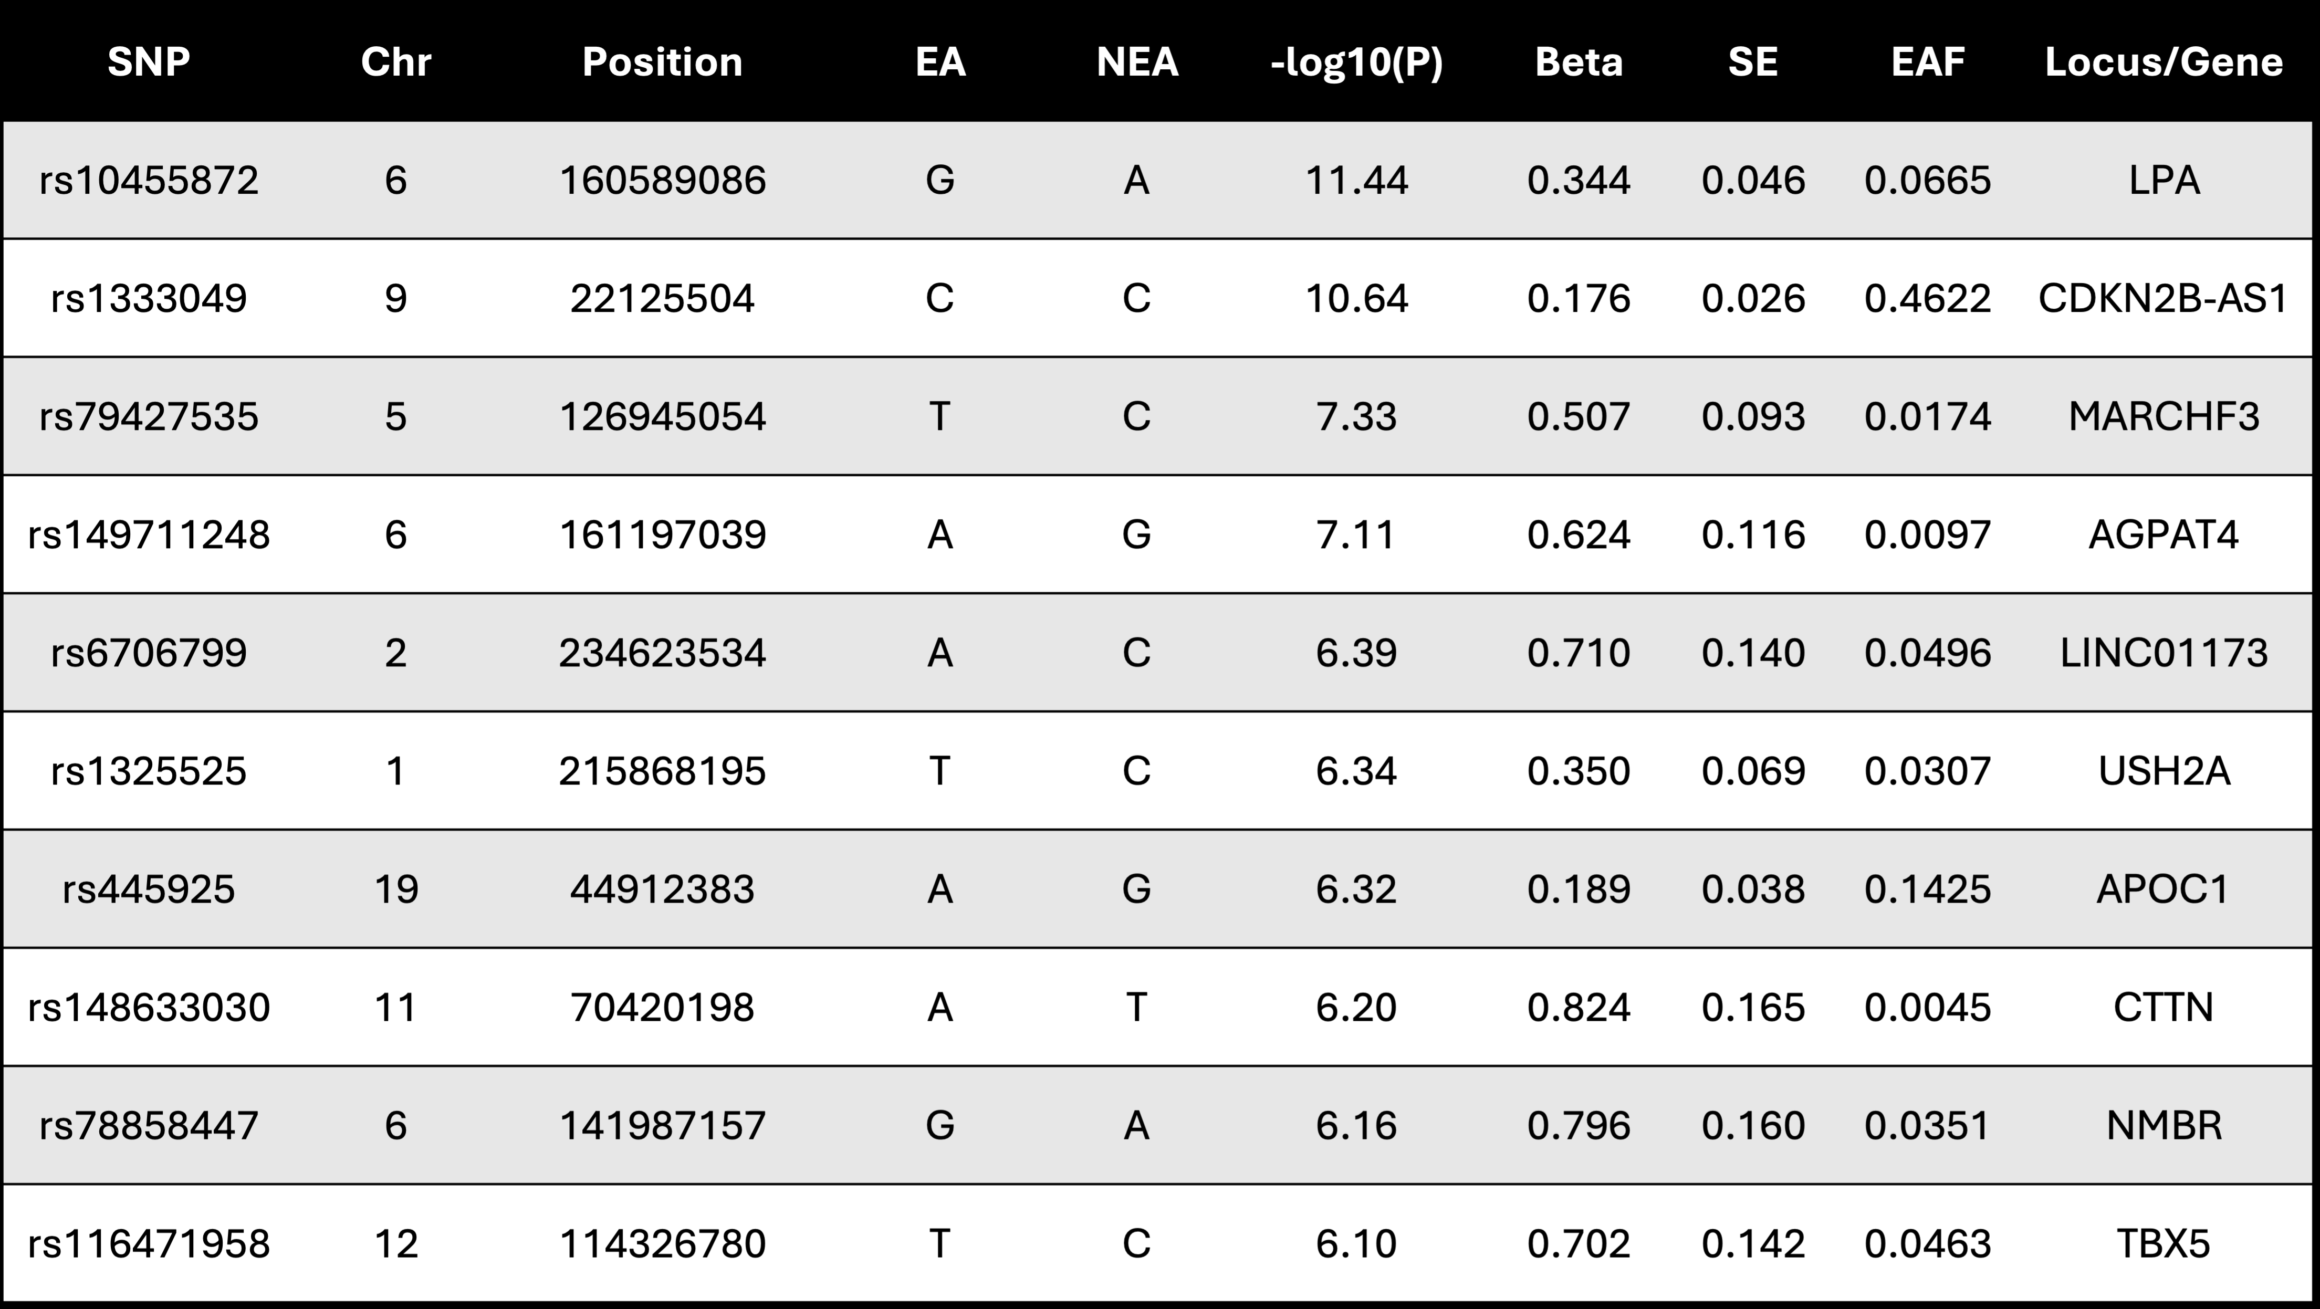Click the Position column header
The width and height of the screenshot is (2320, 1309).
(x=662, y=62)
